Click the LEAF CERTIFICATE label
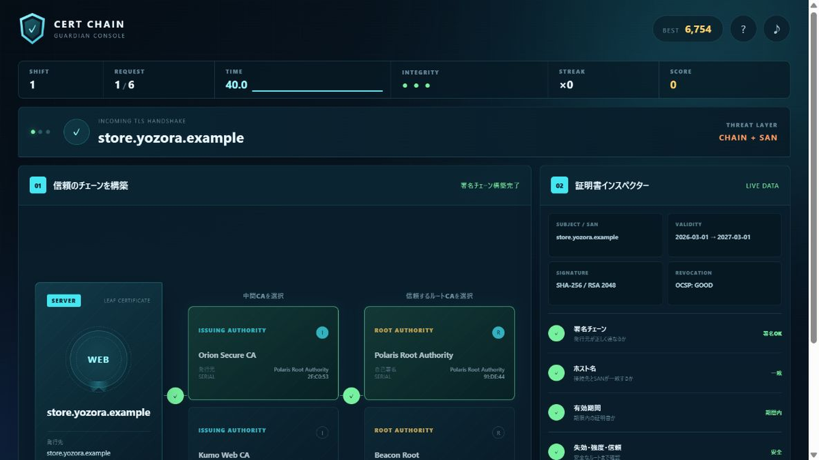Viewport: 819px width, 460px height. point(127,301)
